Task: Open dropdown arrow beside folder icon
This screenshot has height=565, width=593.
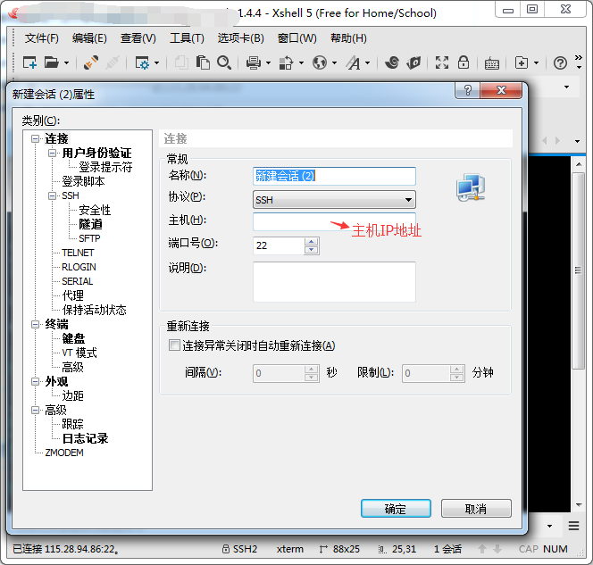Action: click(66, 62)
